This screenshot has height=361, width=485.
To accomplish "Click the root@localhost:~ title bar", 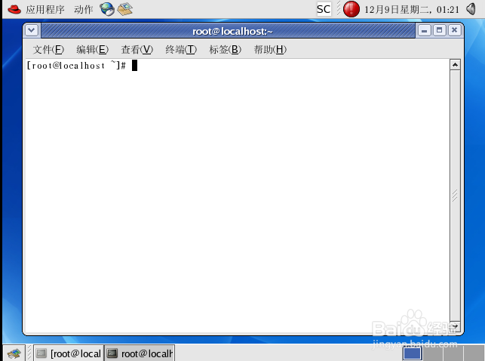I will pos(229,31).
